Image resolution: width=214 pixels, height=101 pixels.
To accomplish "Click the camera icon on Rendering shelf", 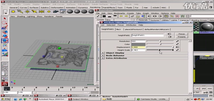I will pyautogui.click(x=56, y=12).
